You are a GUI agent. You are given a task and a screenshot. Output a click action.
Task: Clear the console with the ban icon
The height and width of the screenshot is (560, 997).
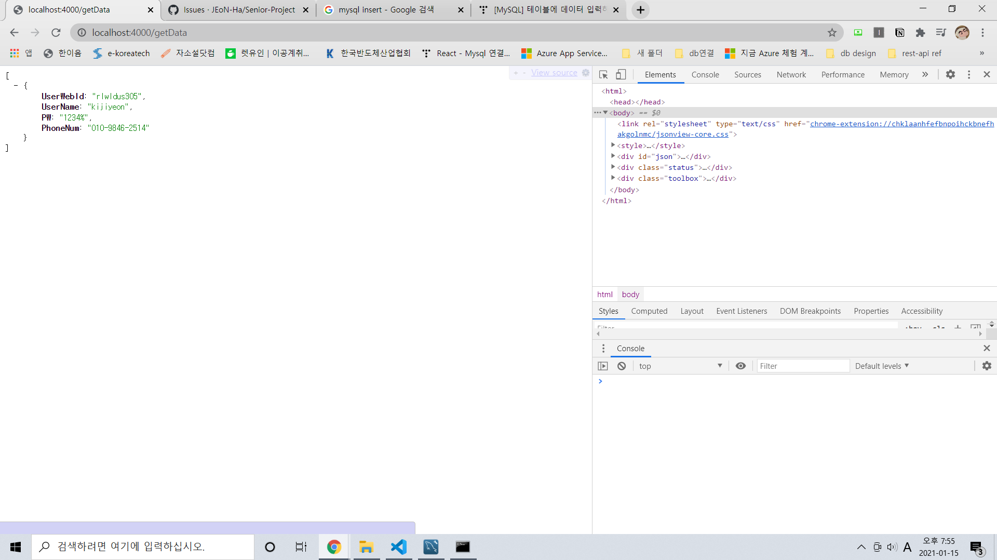coord(622,366)
